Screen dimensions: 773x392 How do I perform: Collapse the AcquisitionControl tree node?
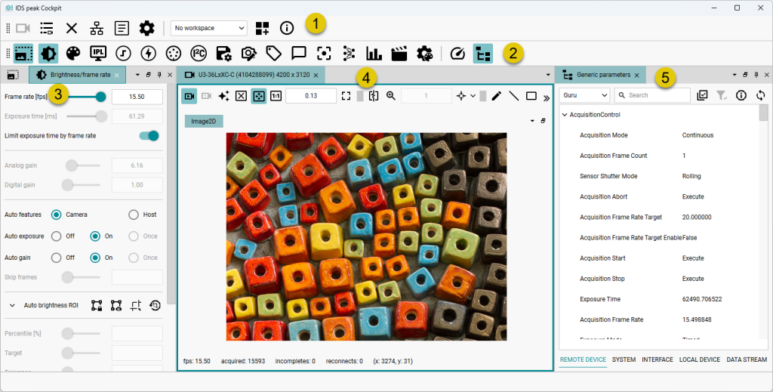tap(565, 115)
